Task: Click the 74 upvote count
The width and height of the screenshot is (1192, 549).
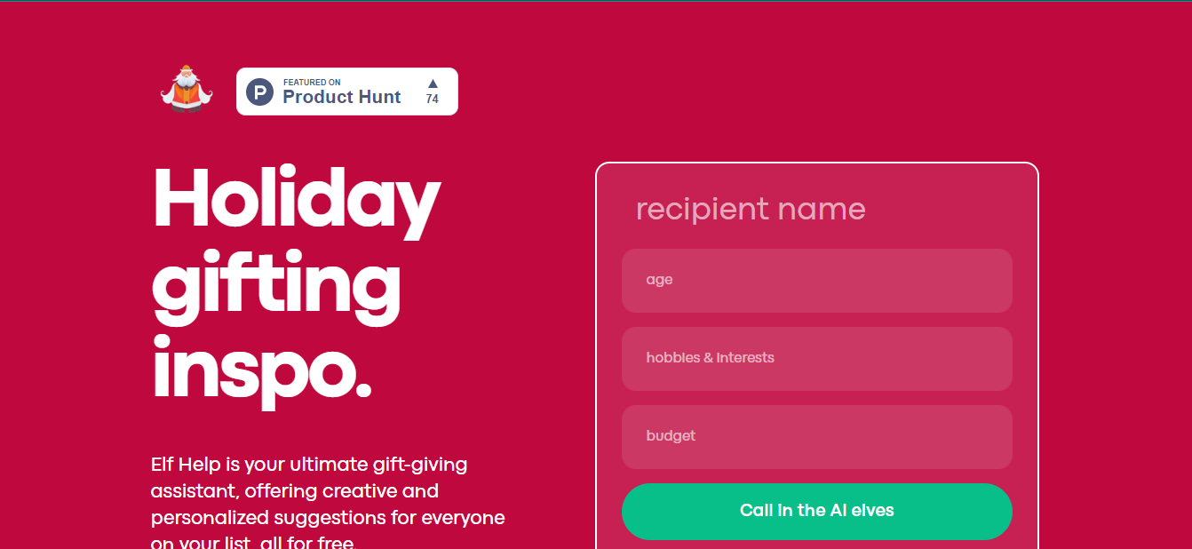Action: pyautogui.click(x=433, y=99)
